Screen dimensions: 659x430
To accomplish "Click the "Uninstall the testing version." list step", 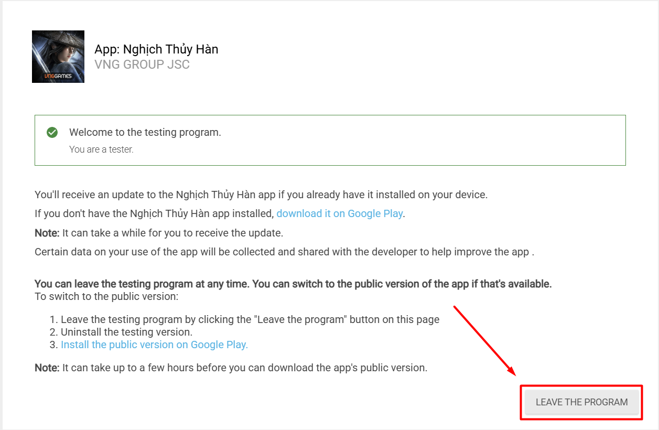I will point(126,332).
